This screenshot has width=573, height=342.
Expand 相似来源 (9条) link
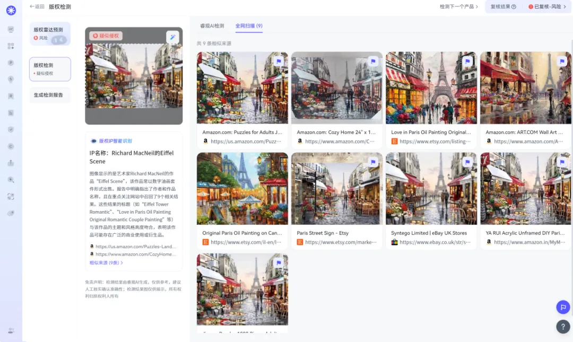point(106,262)
